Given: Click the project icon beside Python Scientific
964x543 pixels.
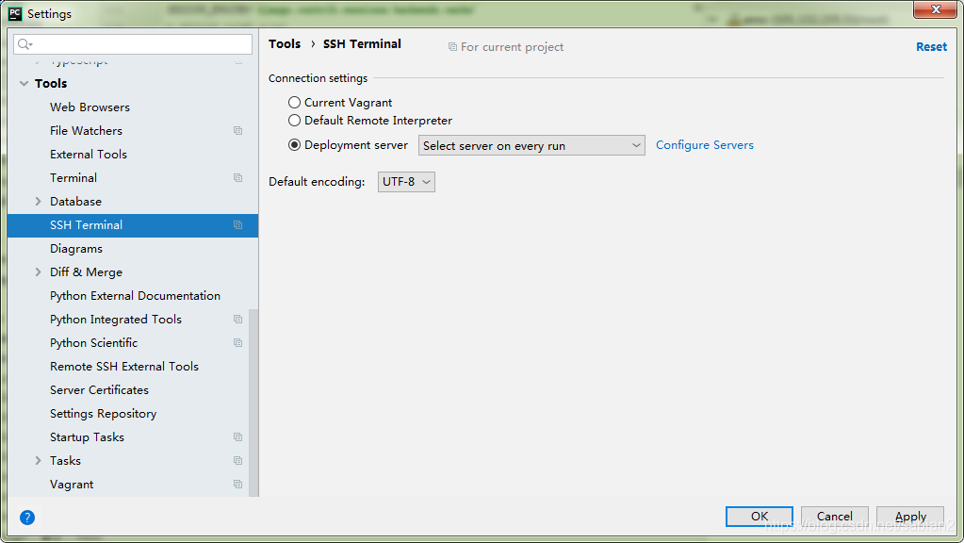Looking at the screenshot, I should 237,342.
